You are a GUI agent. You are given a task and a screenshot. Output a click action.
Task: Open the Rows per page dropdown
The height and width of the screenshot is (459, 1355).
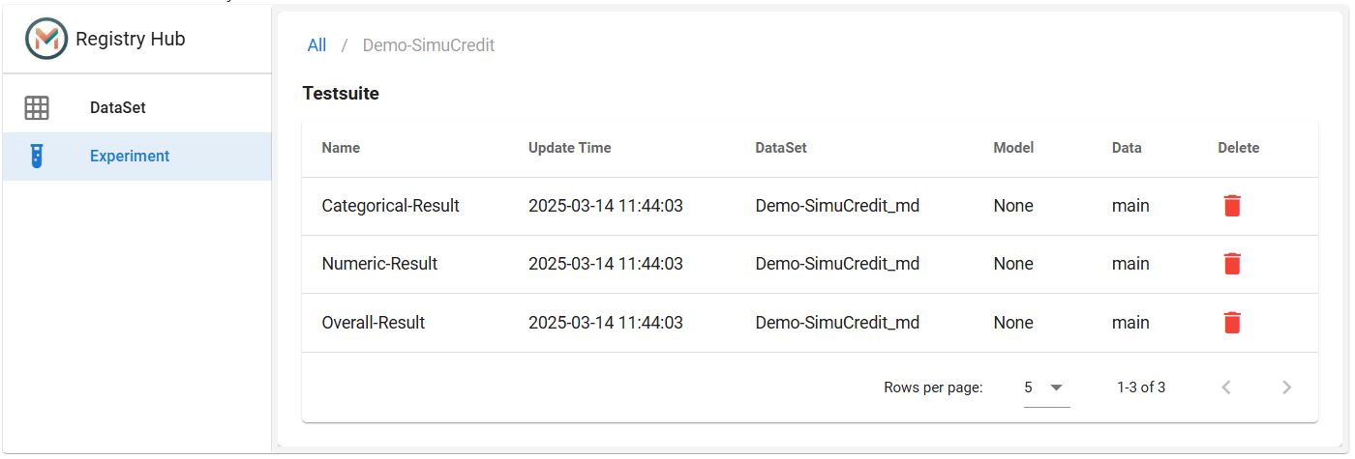click(x=1046, y=387)
